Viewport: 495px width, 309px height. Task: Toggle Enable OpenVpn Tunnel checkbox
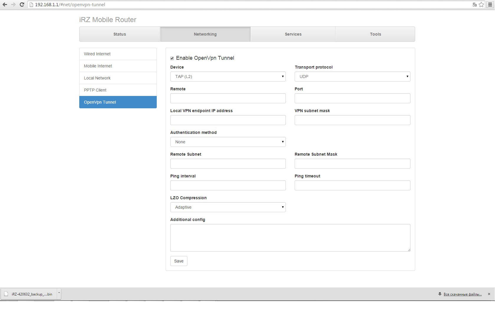coord(172,58)
